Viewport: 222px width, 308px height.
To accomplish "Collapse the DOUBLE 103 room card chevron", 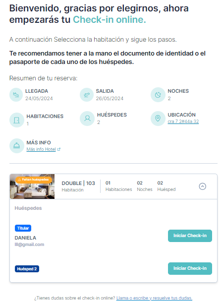I will [202, 186].
